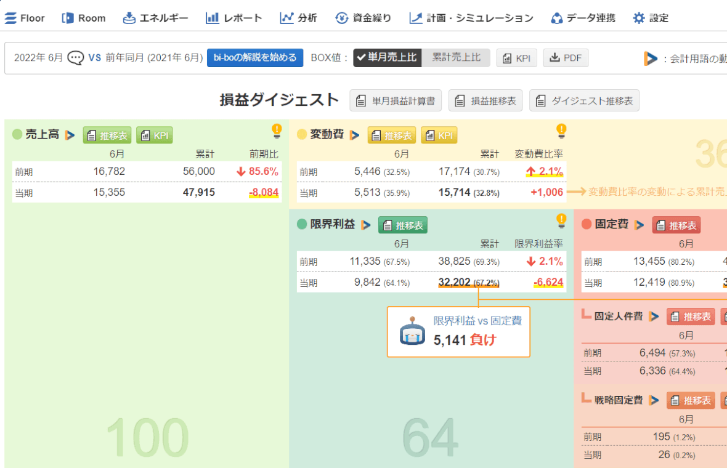Open the データ連携 menu
Viewport: 727px width, 468px height.
[x=583, y=18]
